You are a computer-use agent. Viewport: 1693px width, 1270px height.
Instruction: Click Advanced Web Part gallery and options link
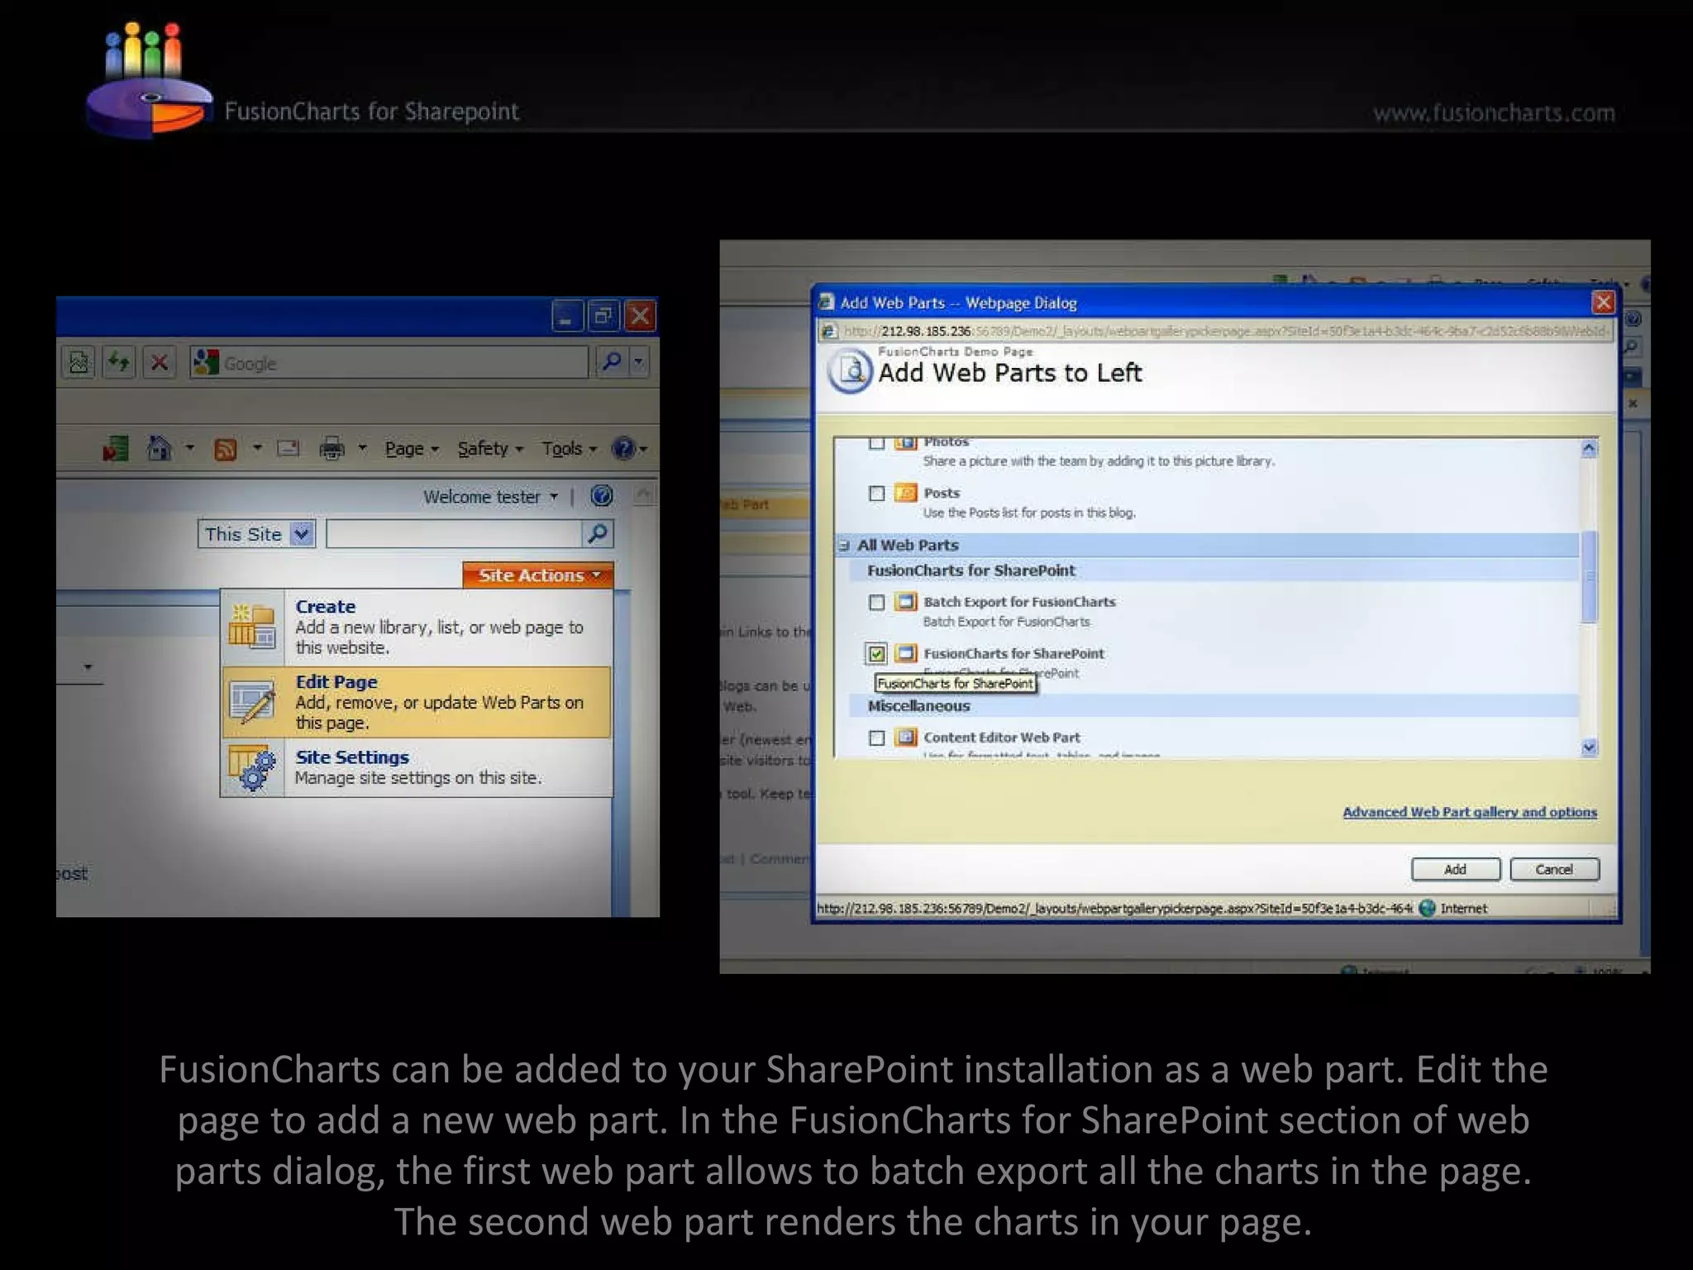point(1470,813)
